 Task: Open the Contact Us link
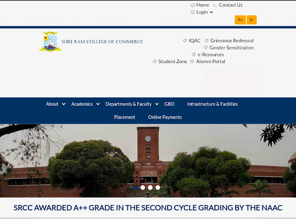click(231, 5)
